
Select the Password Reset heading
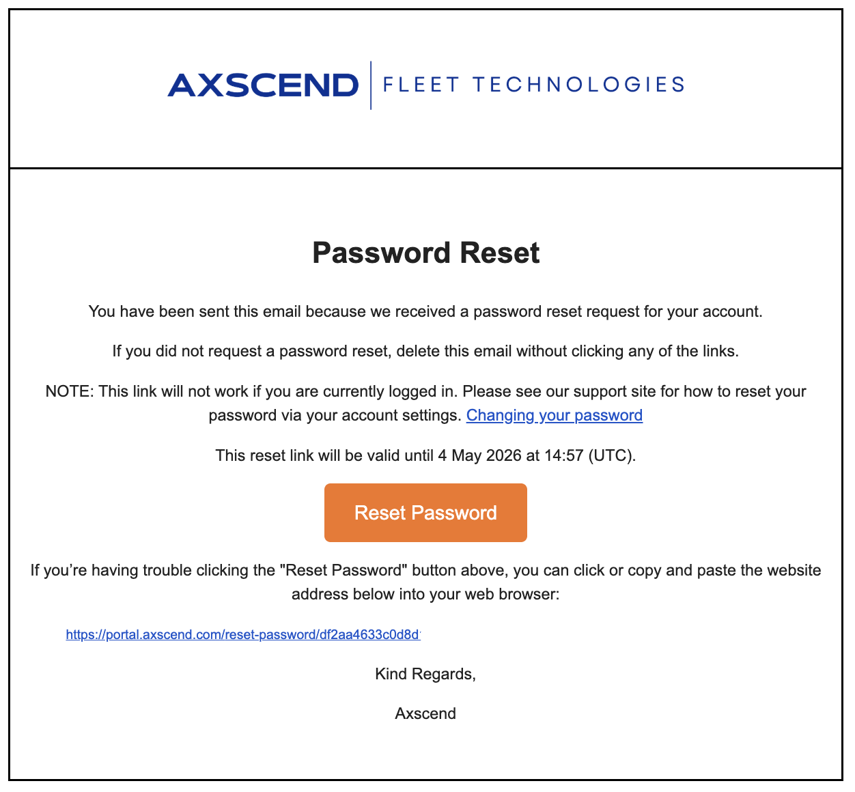click(426, 253)
